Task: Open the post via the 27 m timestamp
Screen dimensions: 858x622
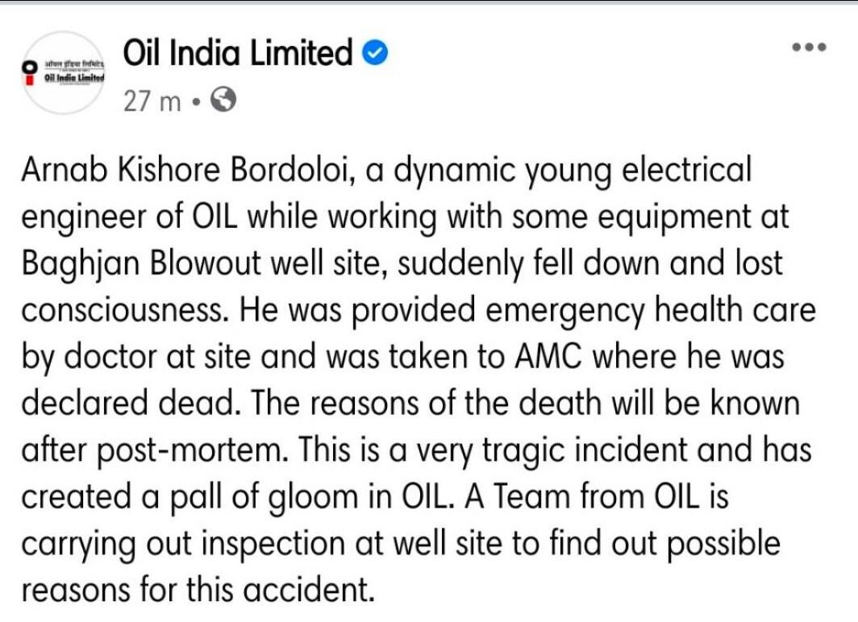Action: tap(152, 102)
